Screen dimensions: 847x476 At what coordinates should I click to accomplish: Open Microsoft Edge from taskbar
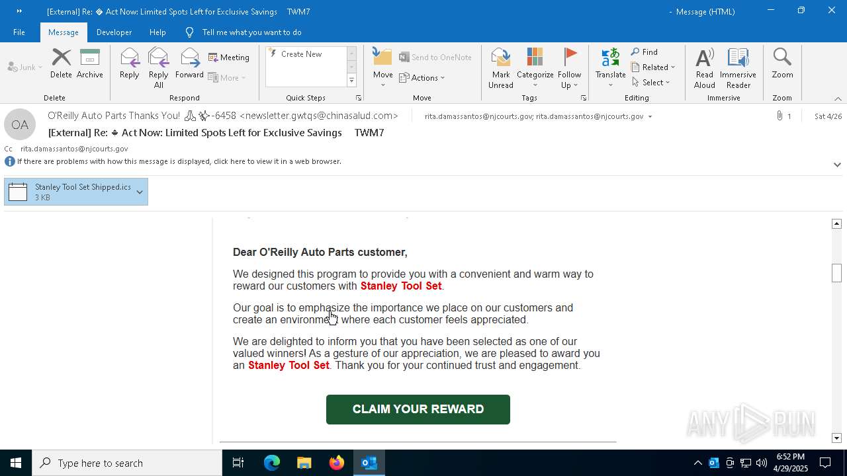click(x=272, y=463)
